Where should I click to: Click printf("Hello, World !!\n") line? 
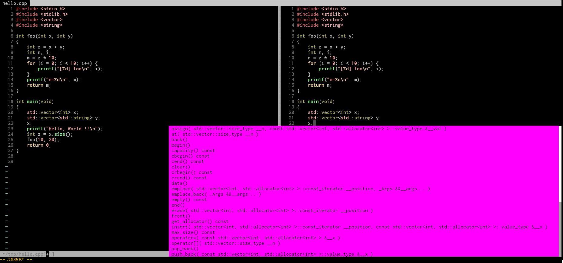click(65, 129)
